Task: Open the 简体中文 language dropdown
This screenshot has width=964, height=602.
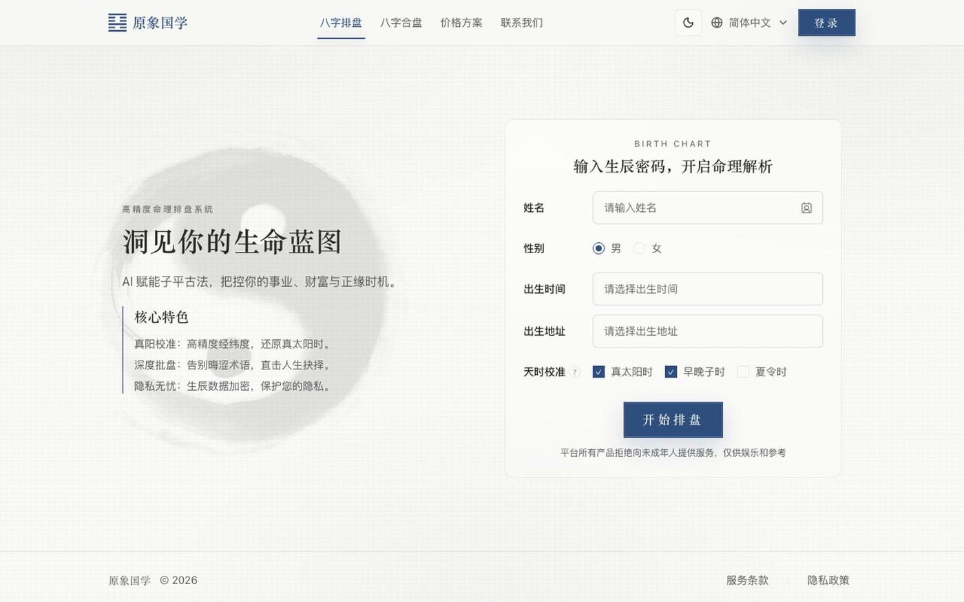Action: 749,23
